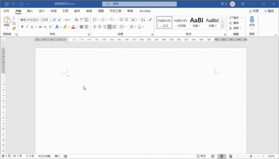The height and width of the screenshot is (159, 279).
Task: Activate the format painter brush
Action: pos(14,28)
